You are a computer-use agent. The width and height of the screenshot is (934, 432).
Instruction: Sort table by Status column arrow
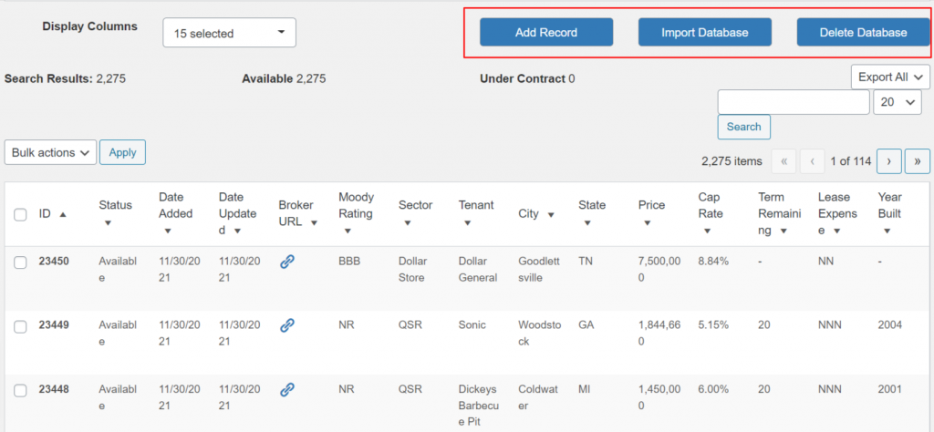coord(108,223)
